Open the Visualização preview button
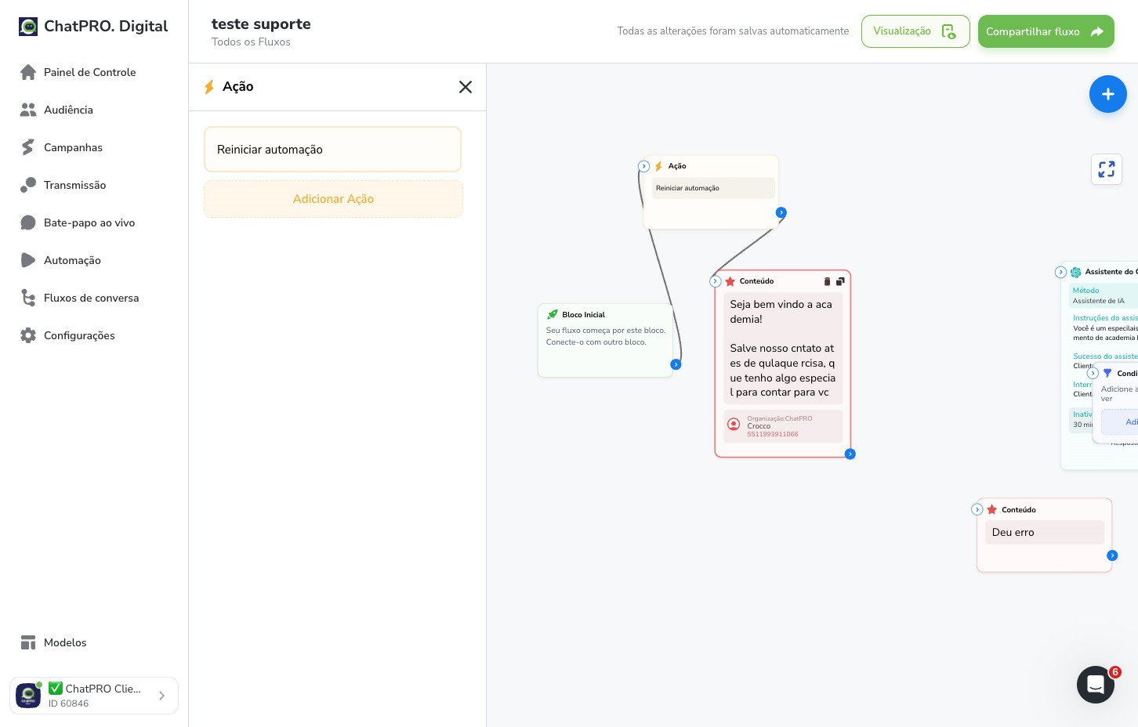This screenshot has height=727, width=1138. [915, 31]
